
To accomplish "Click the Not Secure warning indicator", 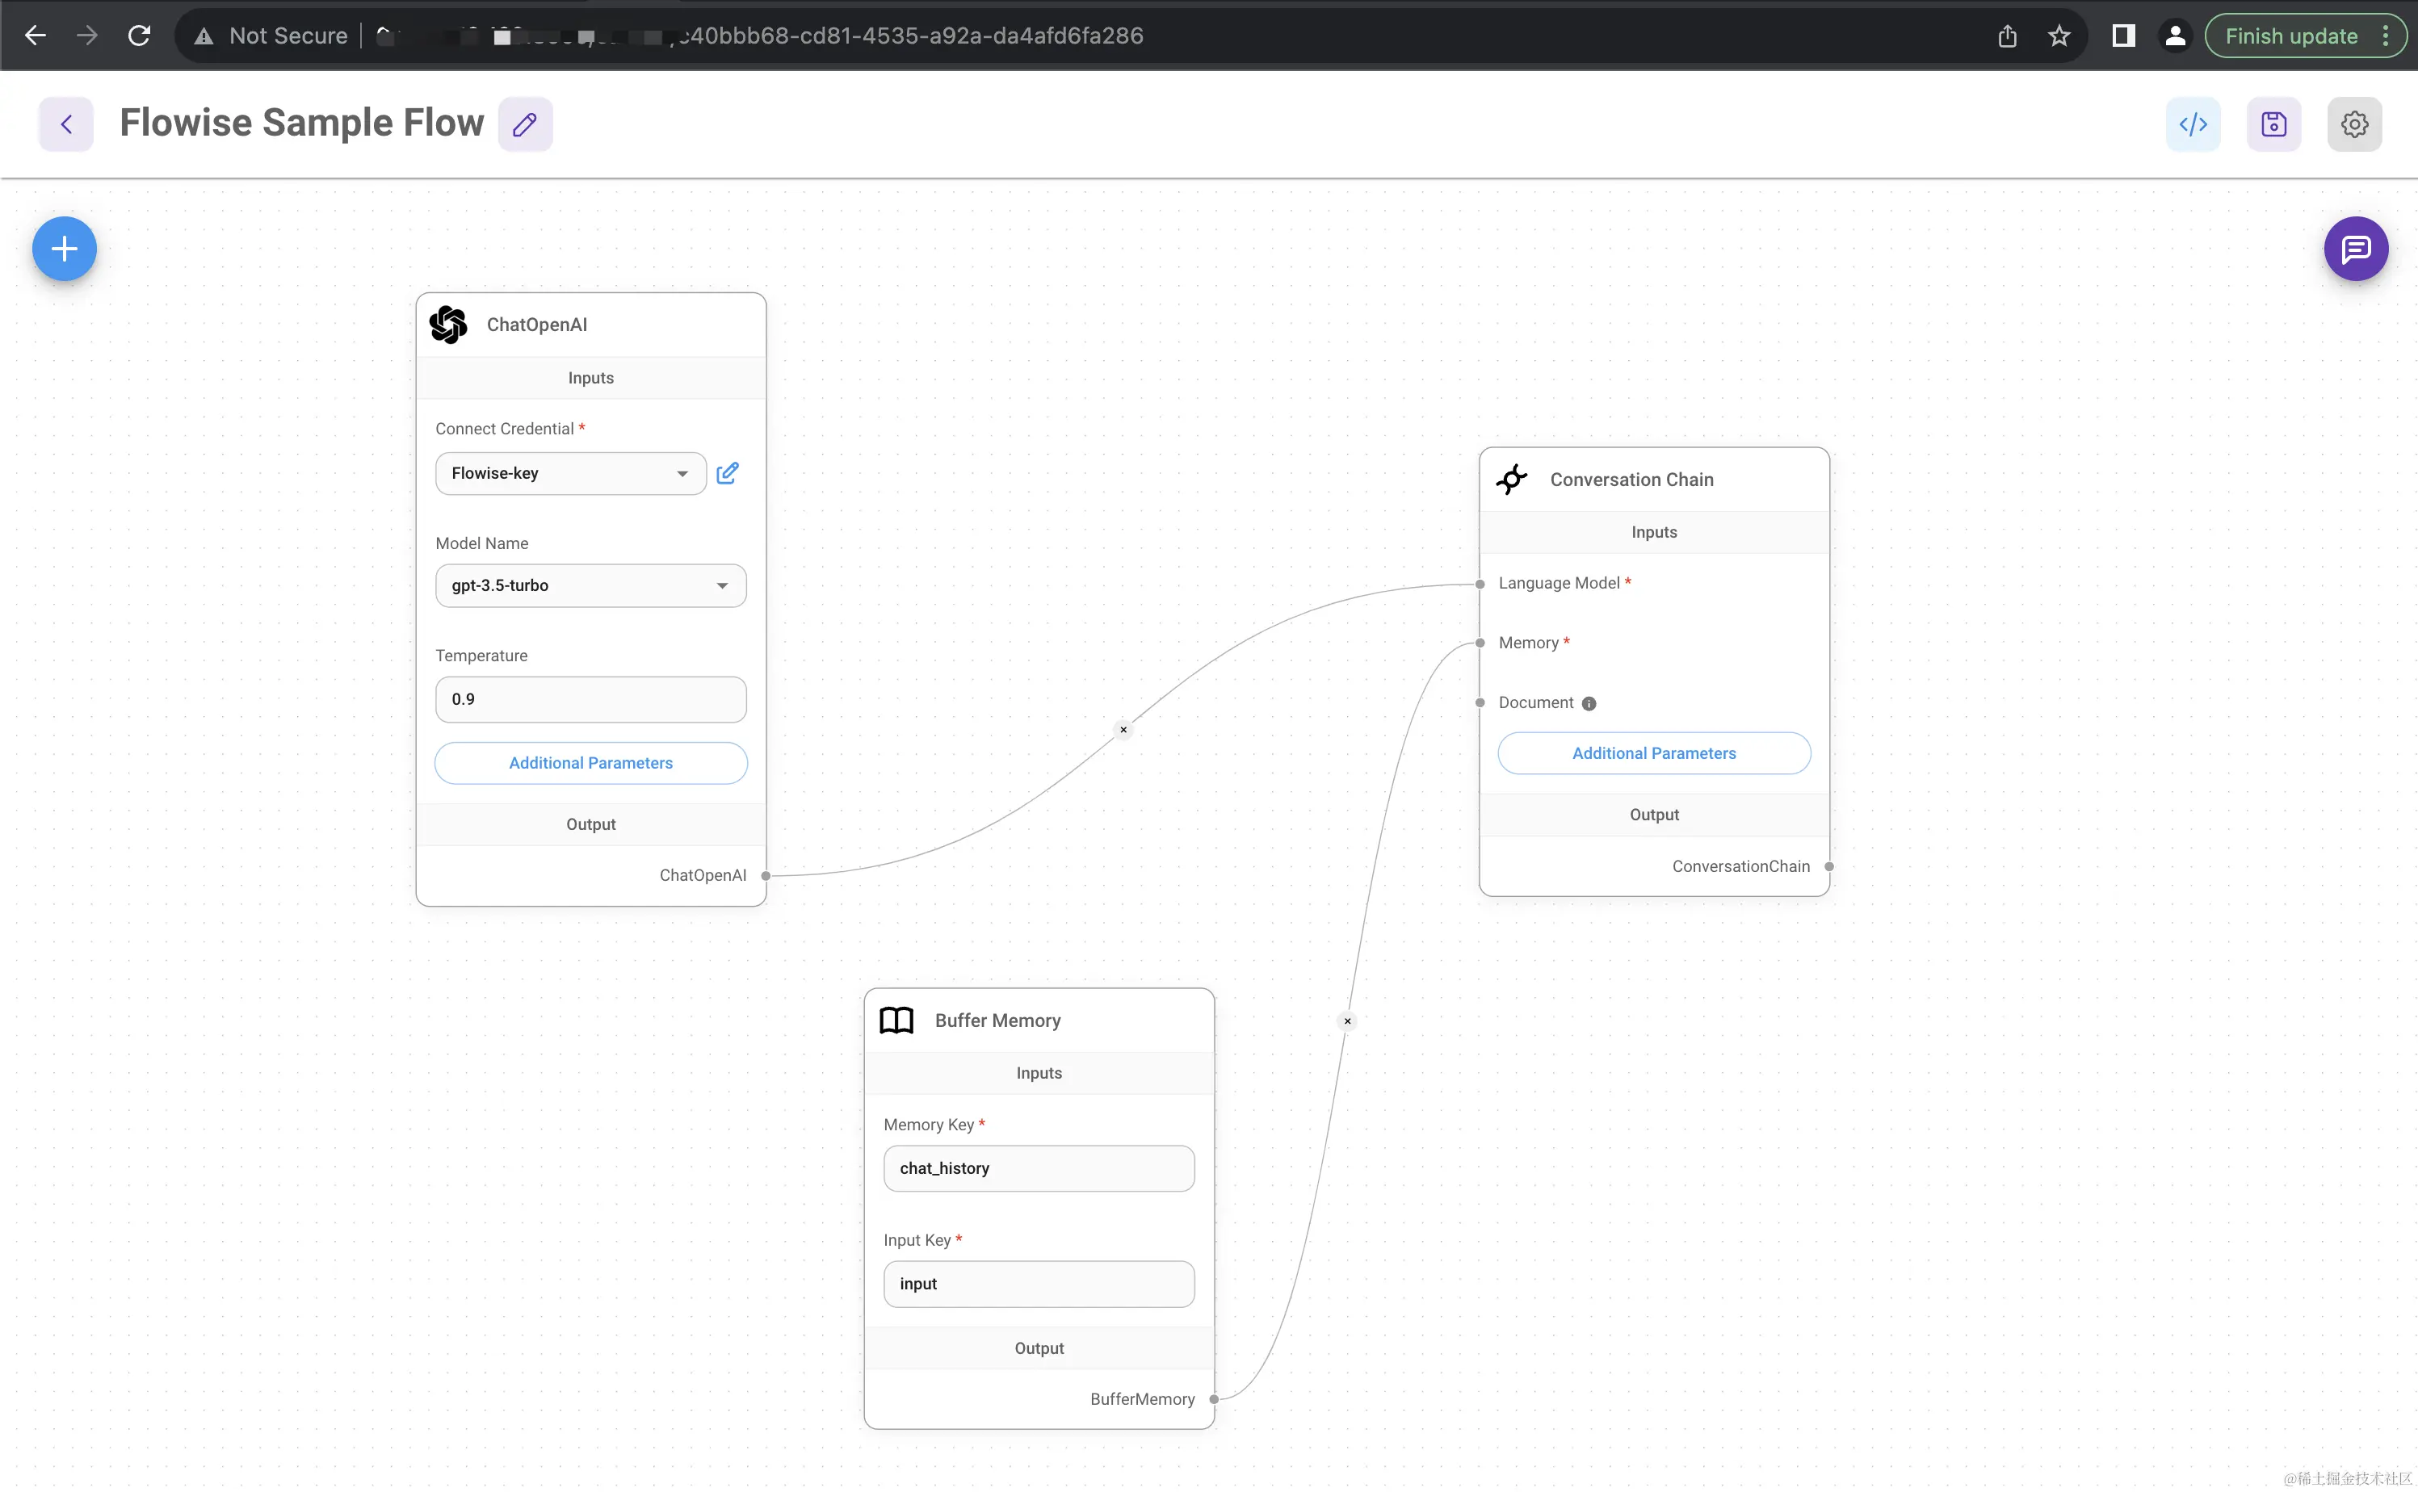I will (x=272, y=36).
